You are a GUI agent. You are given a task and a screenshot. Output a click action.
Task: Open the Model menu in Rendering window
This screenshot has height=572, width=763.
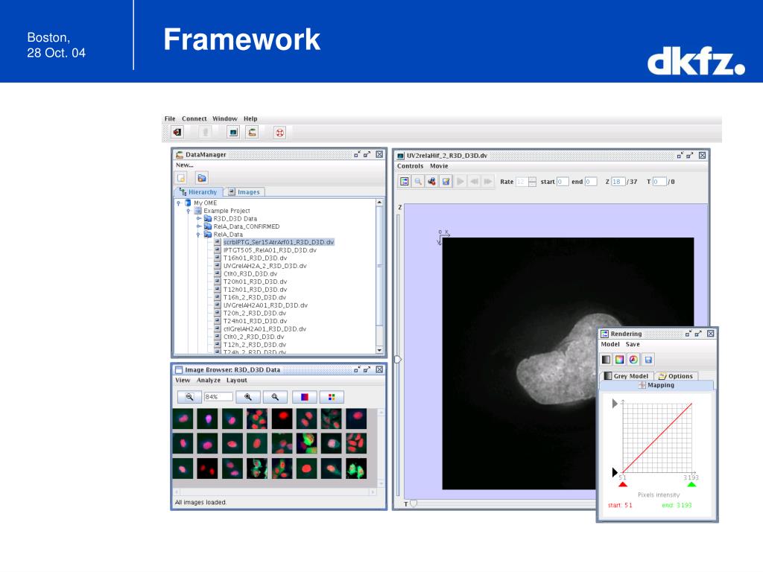(x=610, y=344)
